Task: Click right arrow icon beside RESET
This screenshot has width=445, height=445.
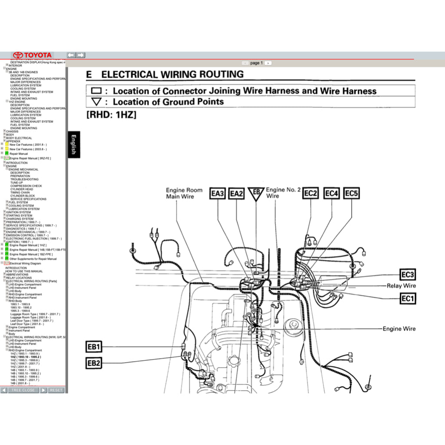Action: coord(43,390)
